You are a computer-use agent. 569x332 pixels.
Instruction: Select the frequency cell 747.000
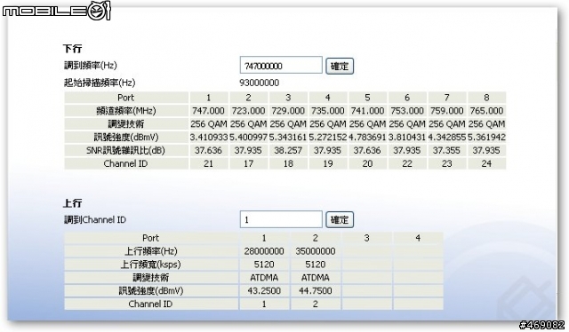tap(208, 111)
